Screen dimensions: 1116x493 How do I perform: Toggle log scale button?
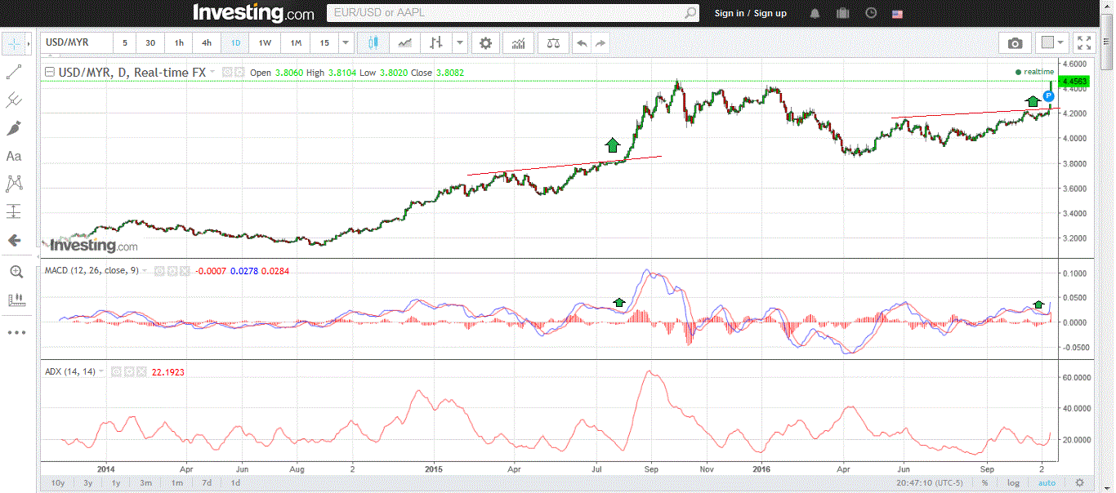coord(1014,482)
